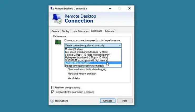Viewport: 195px width, 112px height.
Task: Toggle Persistent bitmap caching checkbox
Action: [53, 88]
